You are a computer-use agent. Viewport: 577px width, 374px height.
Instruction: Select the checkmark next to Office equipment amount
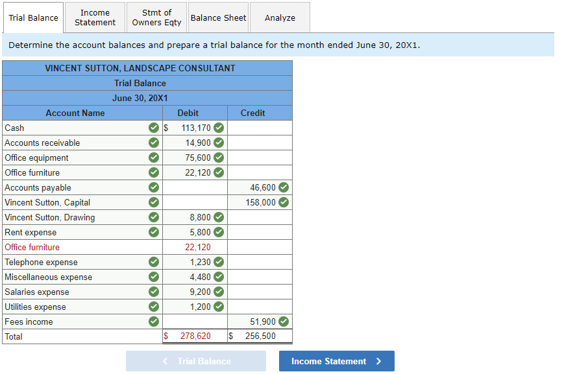(218, 158)
